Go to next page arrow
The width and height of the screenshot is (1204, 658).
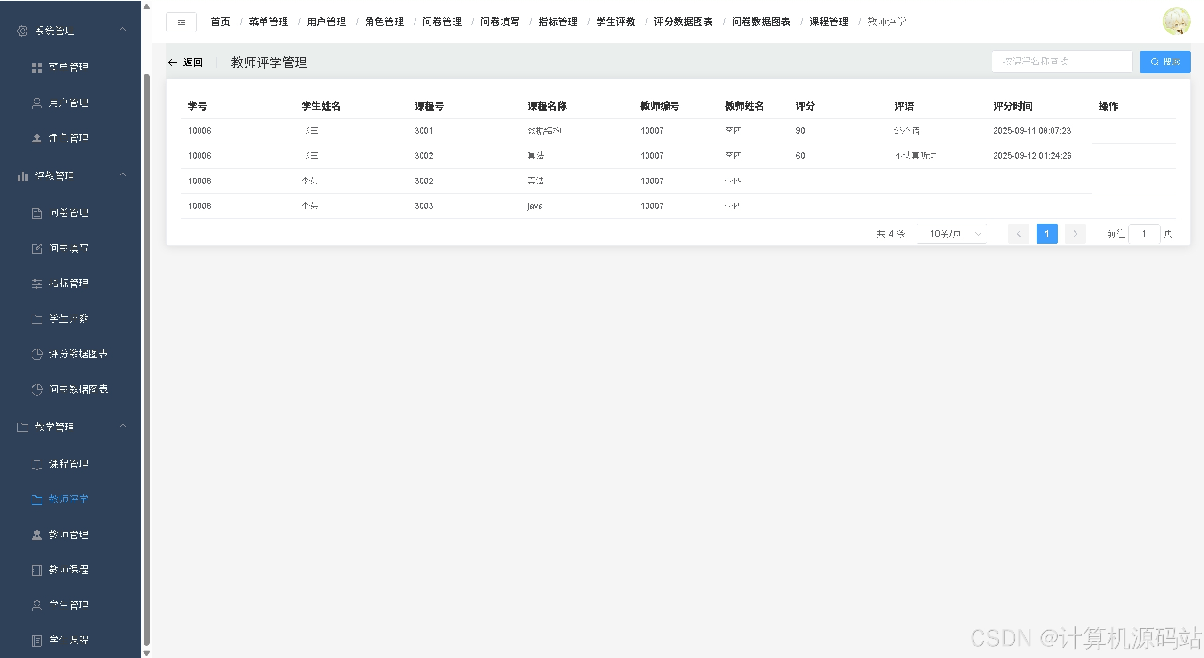click(x=1075, y=234)
